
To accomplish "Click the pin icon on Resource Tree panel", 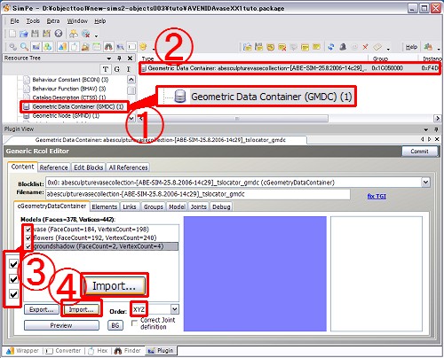I will click(x=119, y=58).
